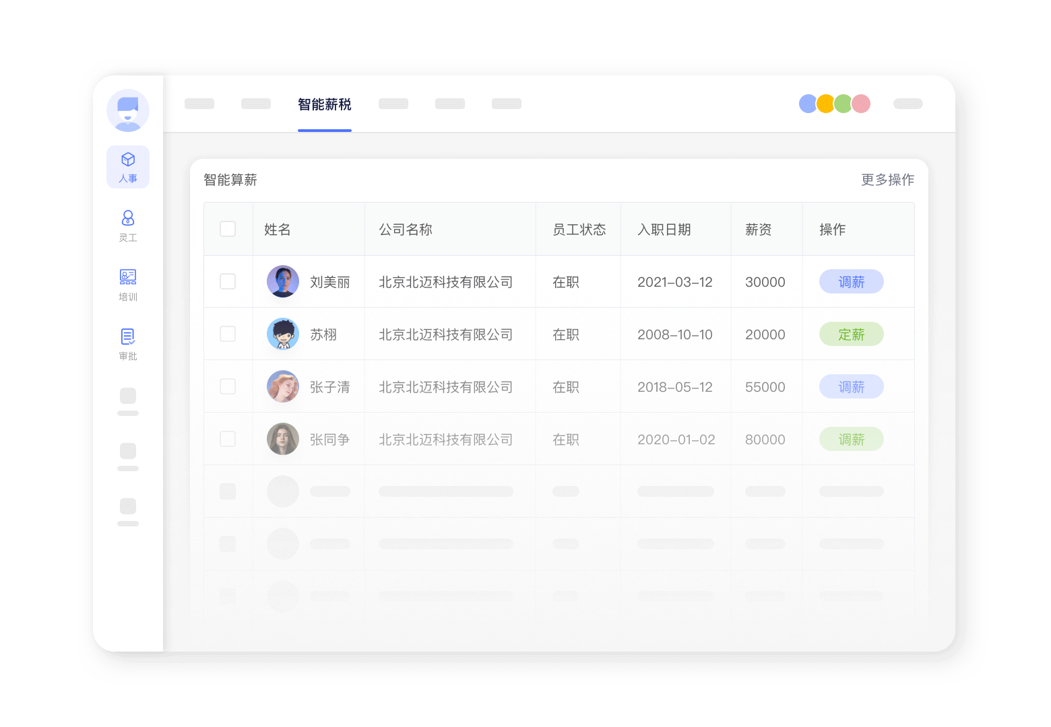Tick the checkbox in 张子清's row
Viewport: 1051px width, 727px height.
[228, 386]
